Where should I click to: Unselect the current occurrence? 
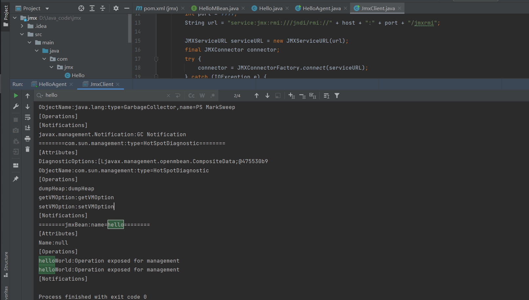(302, 96)
